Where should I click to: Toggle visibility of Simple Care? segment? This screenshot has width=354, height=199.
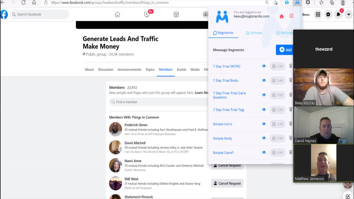click(x=264, y=152)
